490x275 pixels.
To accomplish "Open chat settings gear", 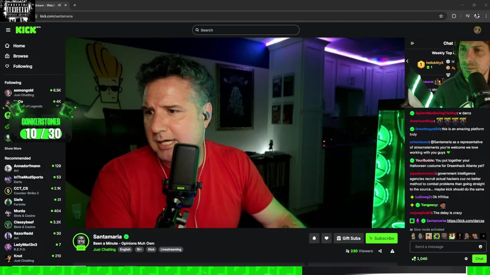I will pyautogui.click(x=466, y=259).
